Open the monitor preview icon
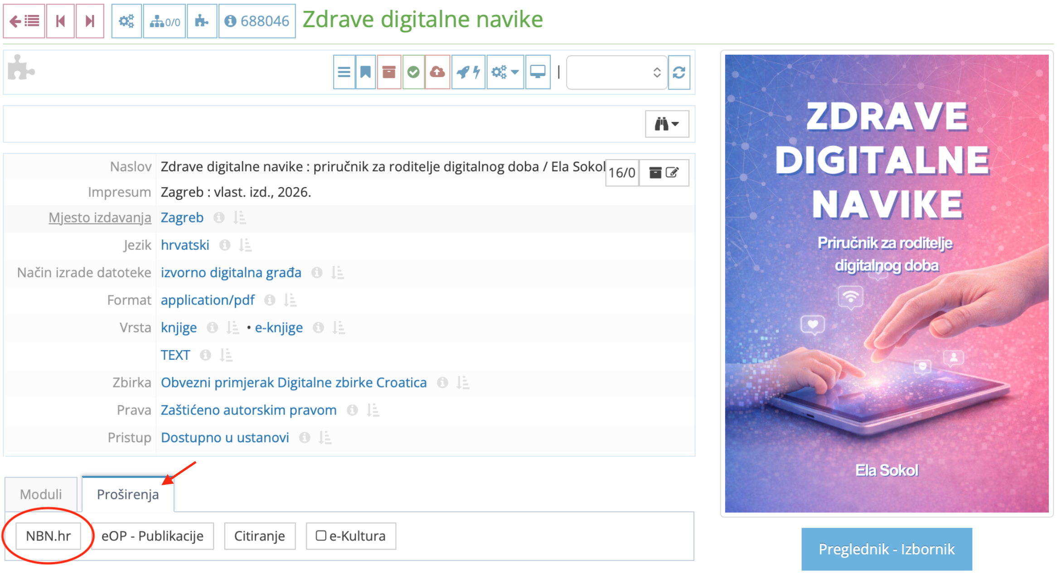This screenshot has height=579, width=1057. click(x=538, y=72)
